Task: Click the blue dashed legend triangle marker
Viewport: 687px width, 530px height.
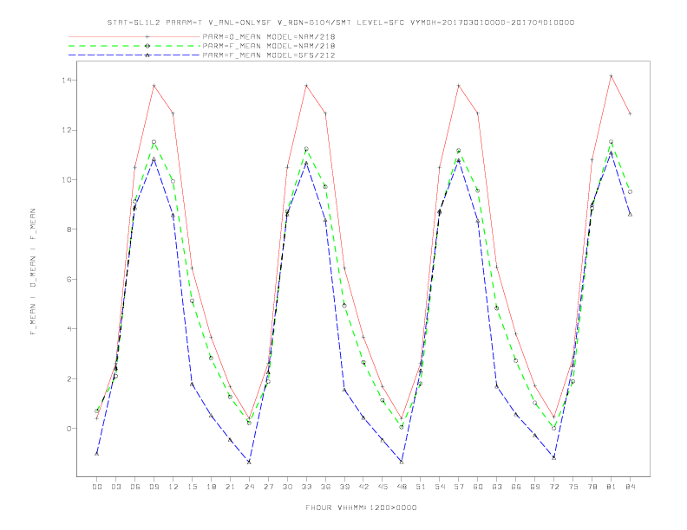Action: (x=147, y=55)
